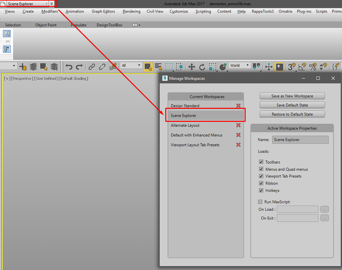Open the Customize menu
This screenshot has width=342, height=270.
click(179, 11)
